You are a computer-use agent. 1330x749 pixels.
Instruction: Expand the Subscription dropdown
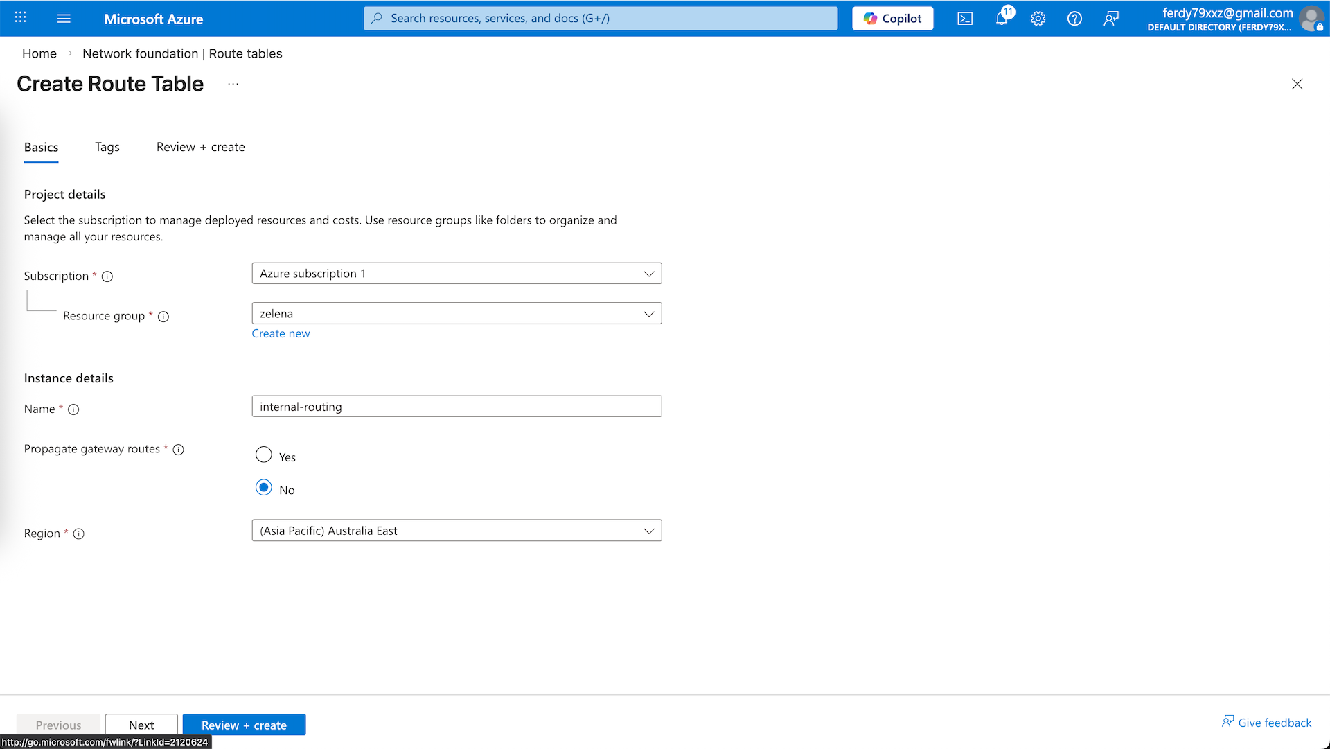[x=456, y=274]
